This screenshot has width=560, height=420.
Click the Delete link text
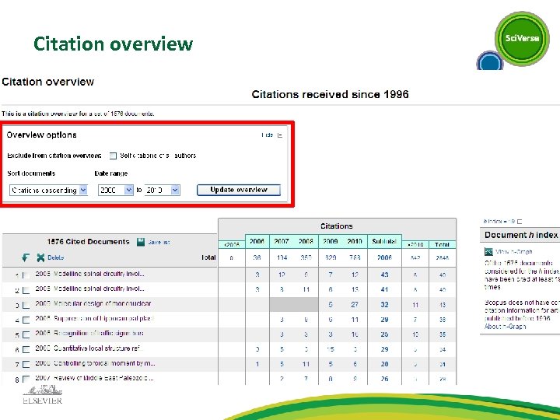(56, 257)
